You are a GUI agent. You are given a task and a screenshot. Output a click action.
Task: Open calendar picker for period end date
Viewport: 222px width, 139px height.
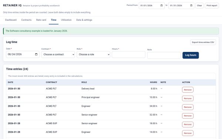pos(191,6)
